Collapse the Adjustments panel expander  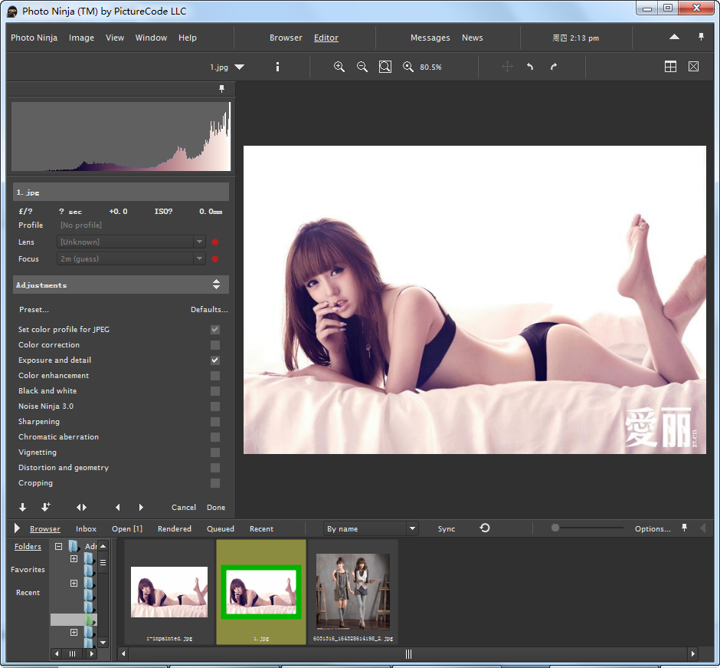pos(216,285)
